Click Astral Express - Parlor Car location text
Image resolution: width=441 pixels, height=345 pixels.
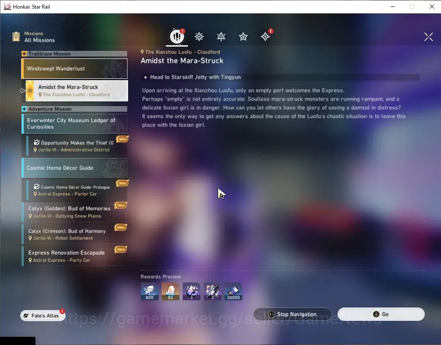click(68, 194)
